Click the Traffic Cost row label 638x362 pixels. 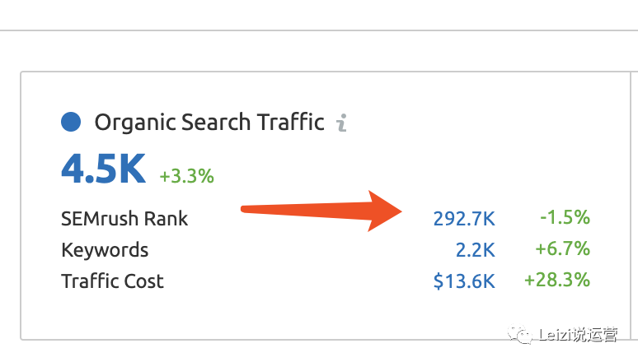click(x=112, y=281)
